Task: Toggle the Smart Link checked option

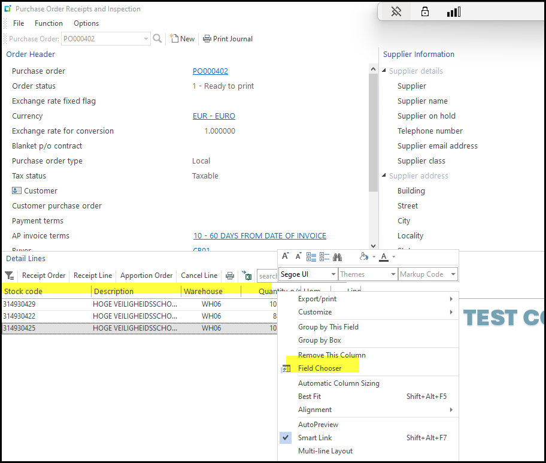Action: [x=315, y=438]
